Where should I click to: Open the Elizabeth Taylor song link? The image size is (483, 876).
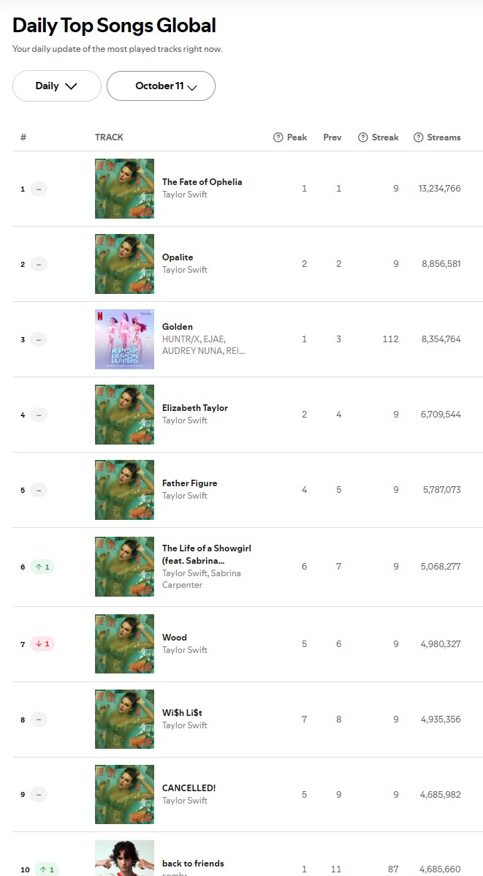tap(195, 408)
